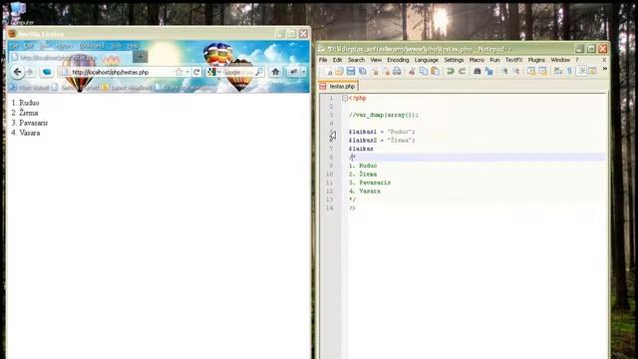
Task: Click the user defined language icon
Action: tap(593, 72)
